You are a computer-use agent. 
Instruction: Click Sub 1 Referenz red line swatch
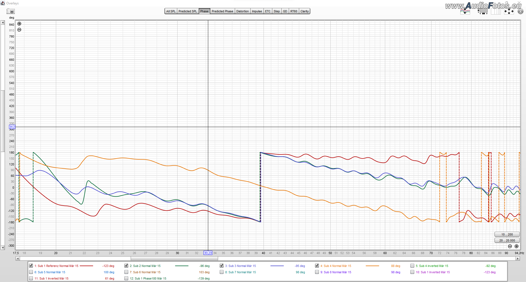(86, 266)
